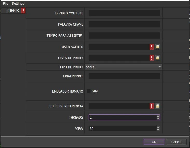Open the File menu
Viewport: 190px width, 148px height.
(5, 4)
